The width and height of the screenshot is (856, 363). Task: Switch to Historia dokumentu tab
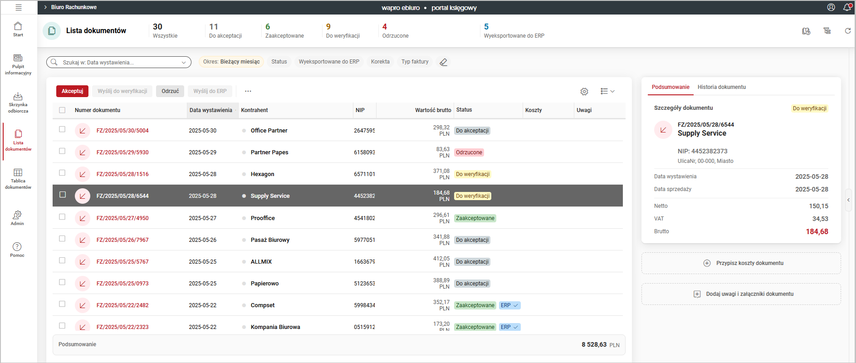pos(721,87)
